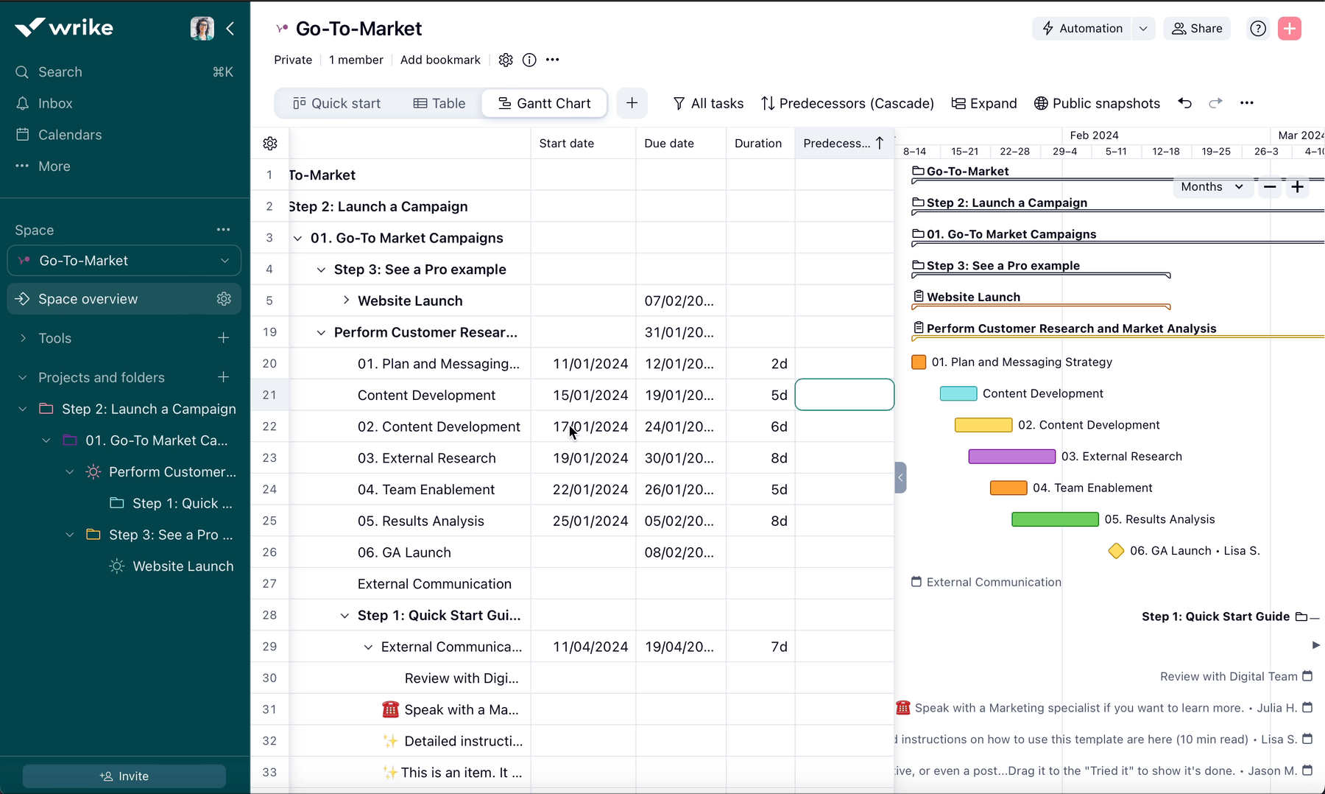Open table column settings gear icon
Screen dimensions: 1325x794
point(270,144)
